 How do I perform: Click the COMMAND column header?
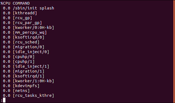21,3
